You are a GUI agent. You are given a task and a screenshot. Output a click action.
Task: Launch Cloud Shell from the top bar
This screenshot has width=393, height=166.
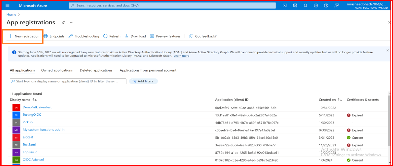click(x=285, y=6)
